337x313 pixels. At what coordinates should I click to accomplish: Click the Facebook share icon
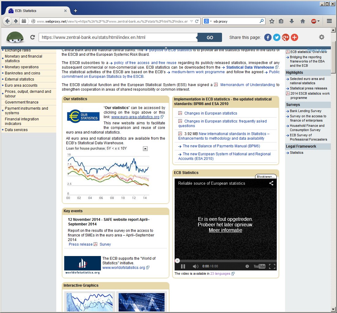268,37
